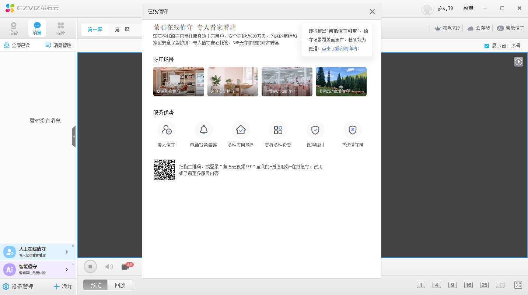Select the 25-window layout

pyautogui.click(x=484, y=285)
